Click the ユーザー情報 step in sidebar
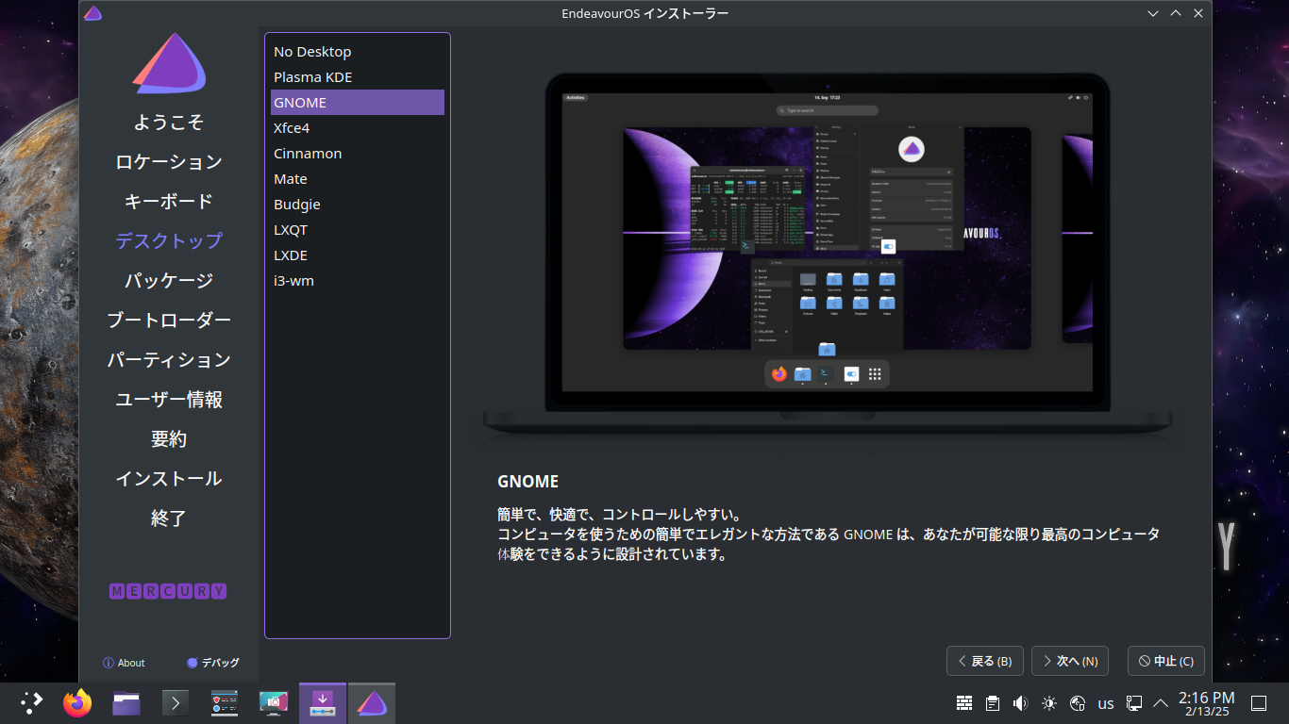1289x724 pixels. (169, 400)
